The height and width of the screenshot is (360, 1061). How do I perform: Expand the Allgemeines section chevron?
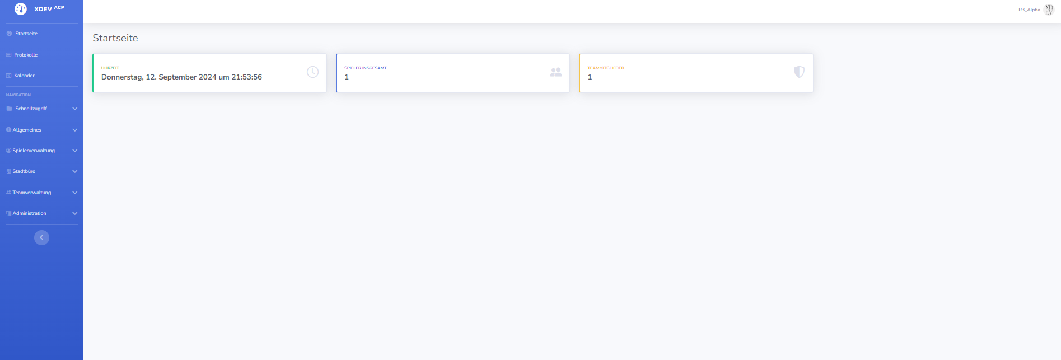(74, 130)
